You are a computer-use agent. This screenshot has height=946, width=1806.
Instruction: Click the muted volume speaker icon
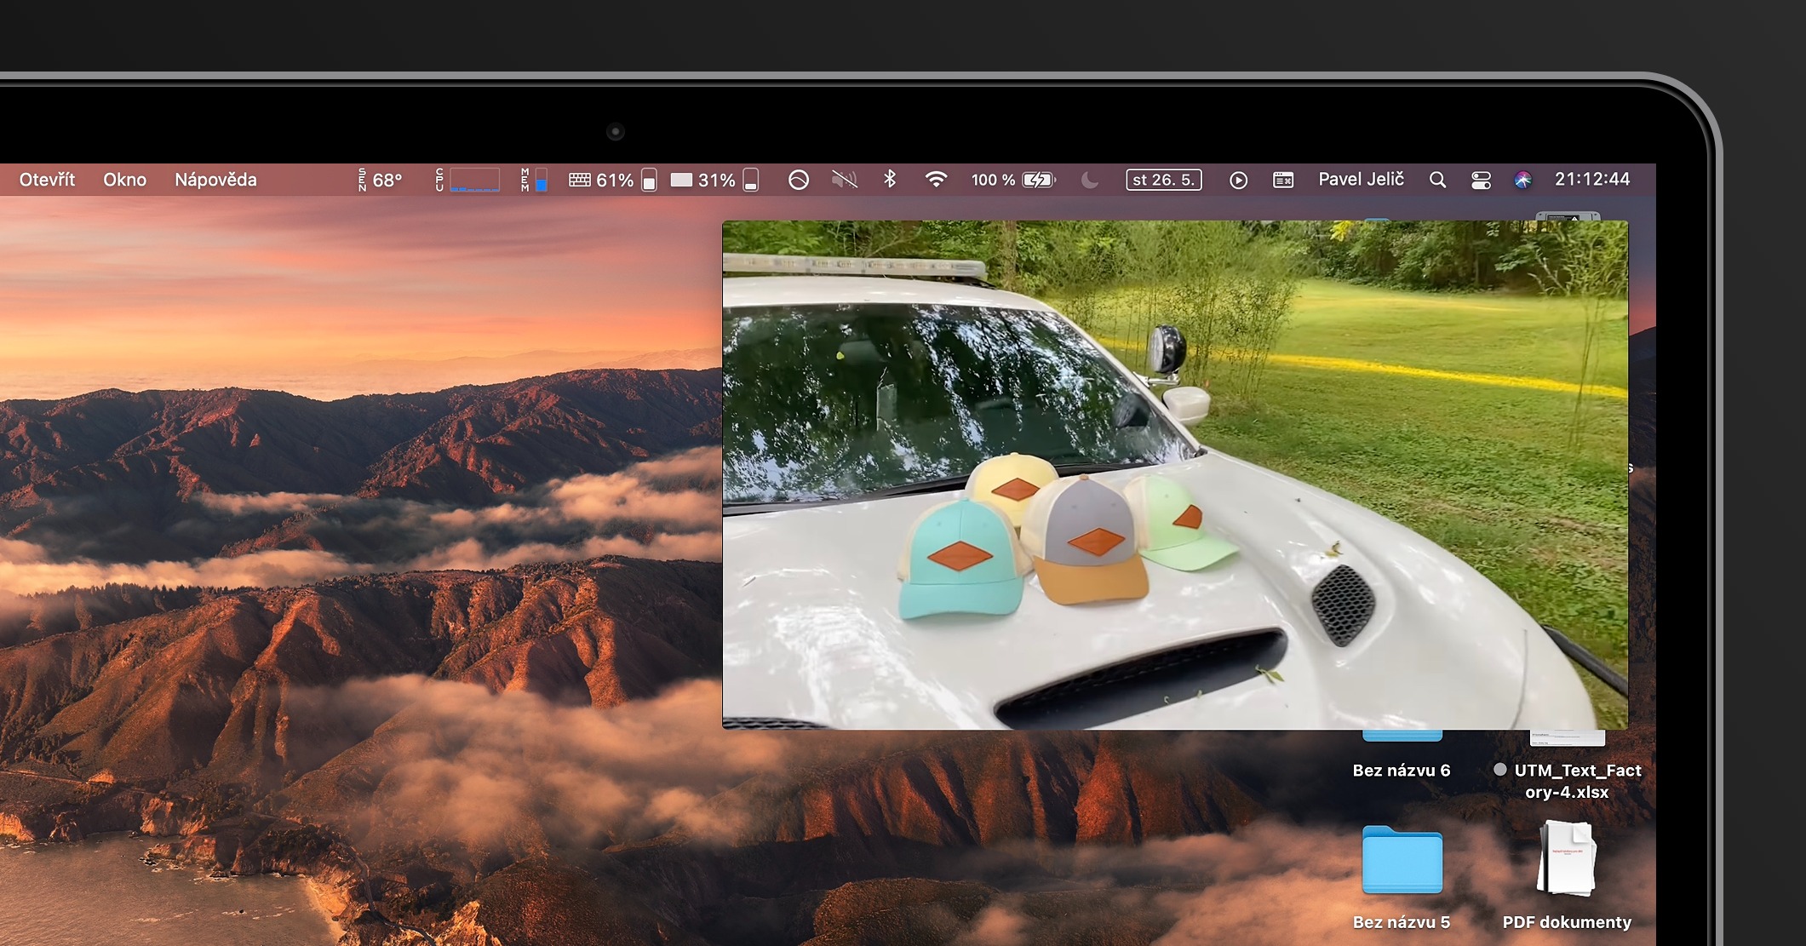[844, 180]
